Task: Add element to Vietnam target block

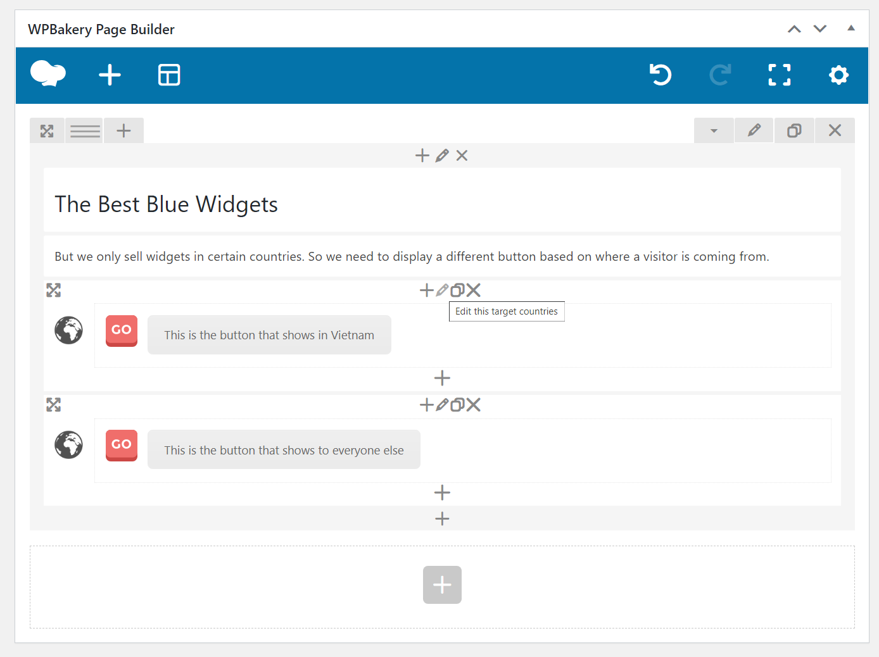Action: click(x=427, y=291)
